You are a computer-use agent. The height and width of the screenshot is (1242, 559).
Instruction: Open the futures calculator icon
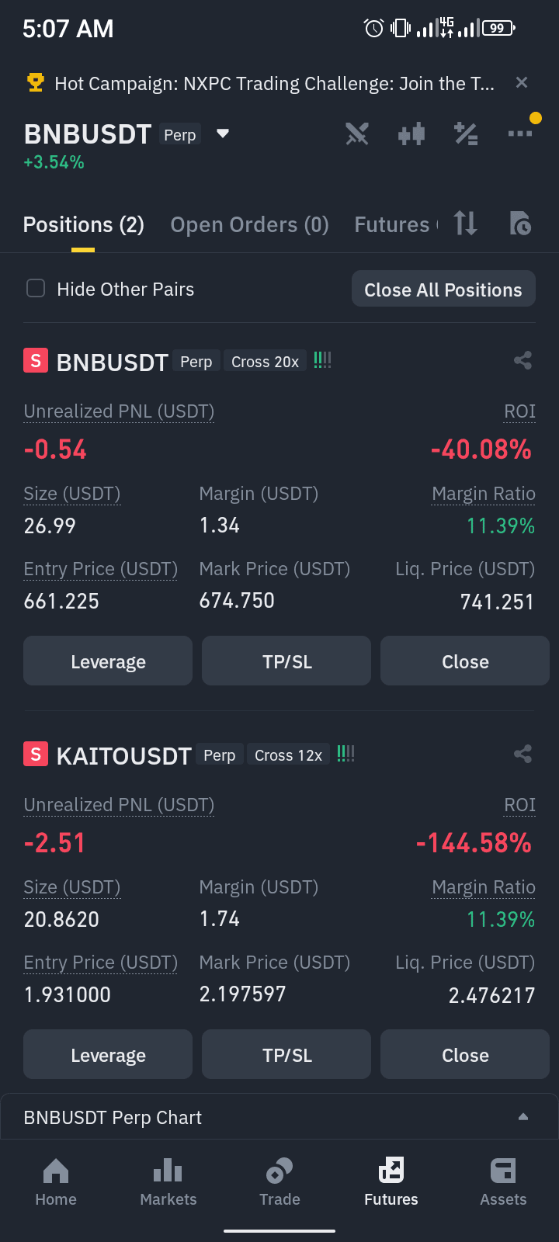(466, 134)
